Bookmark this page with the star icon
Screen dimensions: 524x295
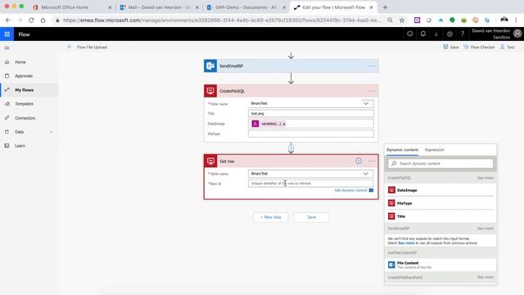[x=402, y=20]
